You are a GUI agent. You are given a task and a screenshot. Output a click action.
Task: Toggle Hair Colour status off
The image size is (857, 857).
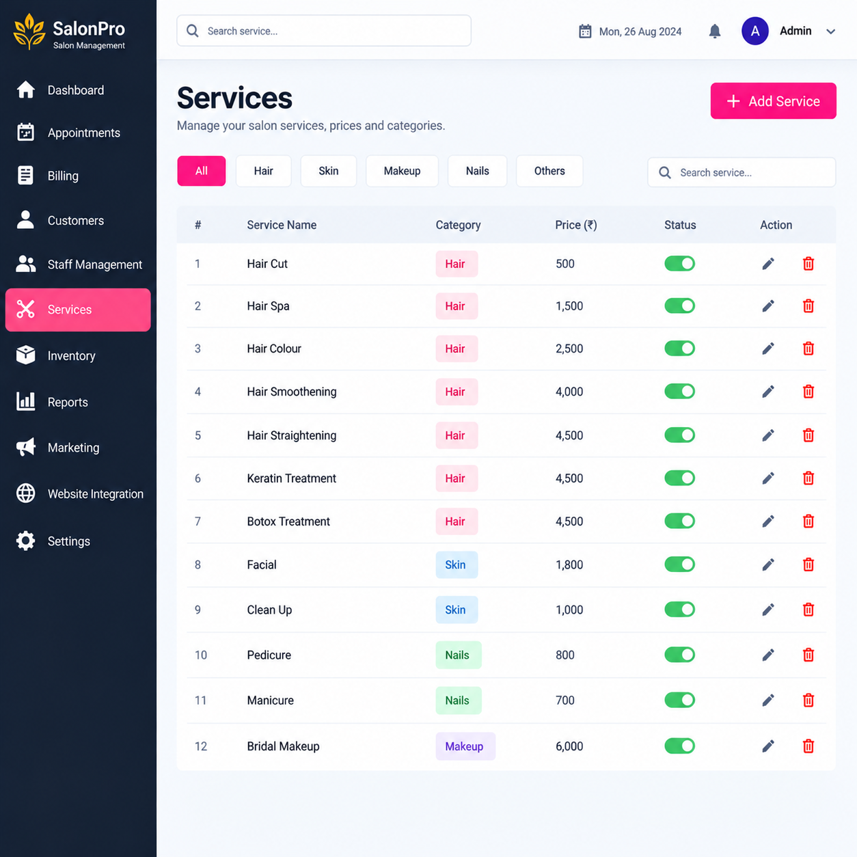point(679,349)
